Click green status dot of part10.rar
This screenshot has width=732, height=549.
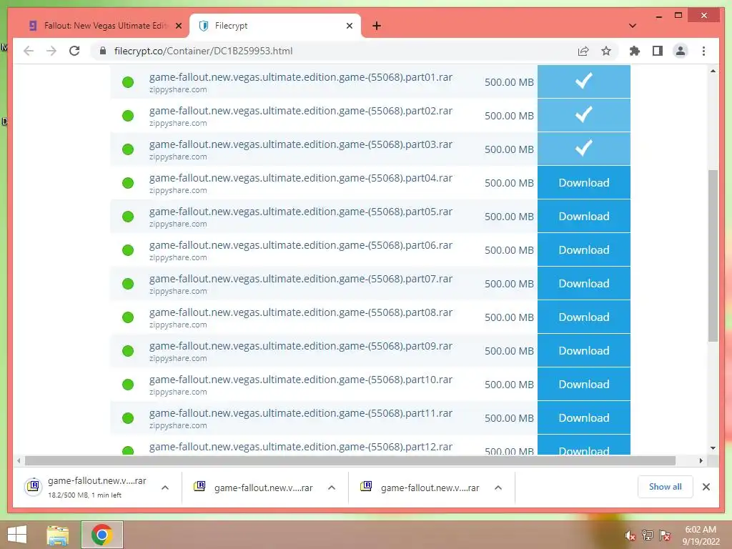click(128, 385)
